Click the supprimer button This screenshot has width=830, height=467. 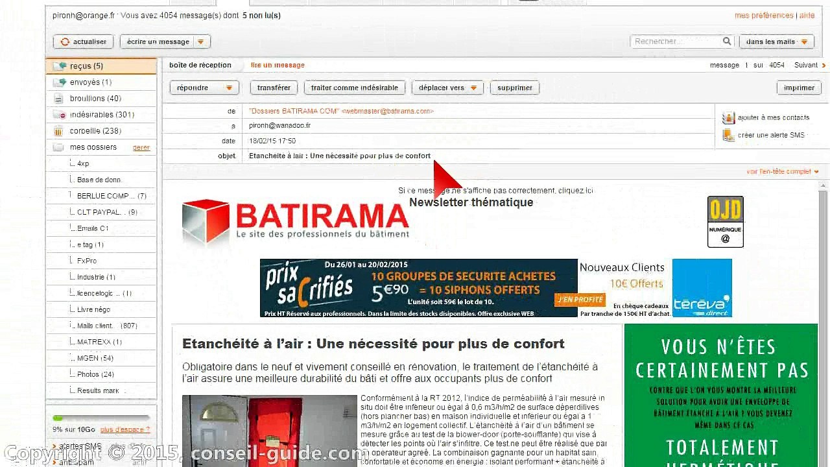(x=515, y=88)
